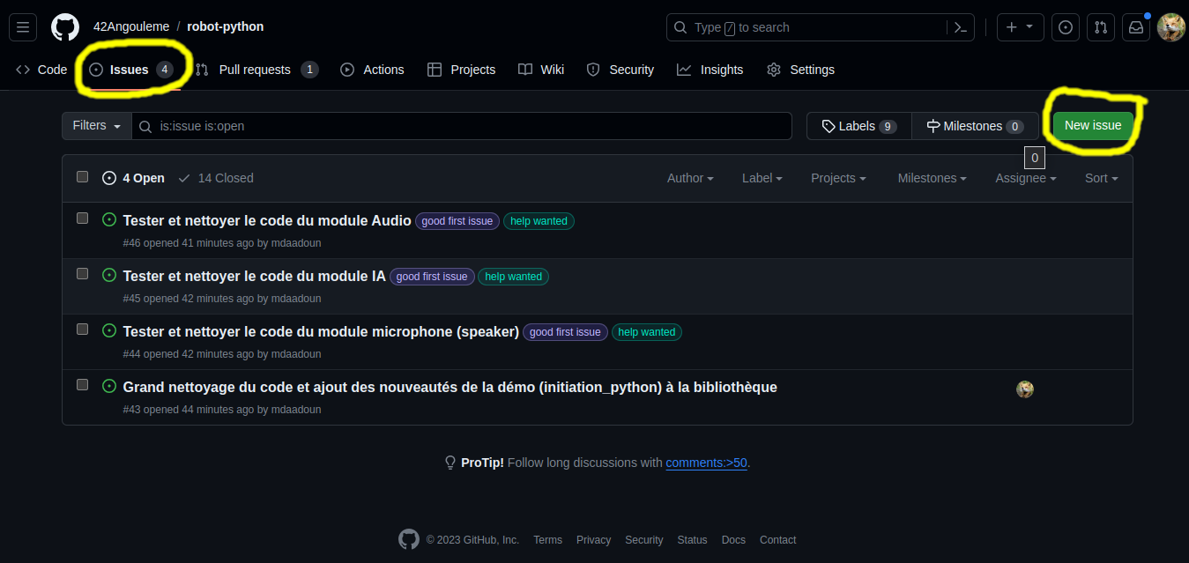Open the command palette icon in search bar
The width and height of the screenshot is (1189, 563).
[x=962, y=27]
